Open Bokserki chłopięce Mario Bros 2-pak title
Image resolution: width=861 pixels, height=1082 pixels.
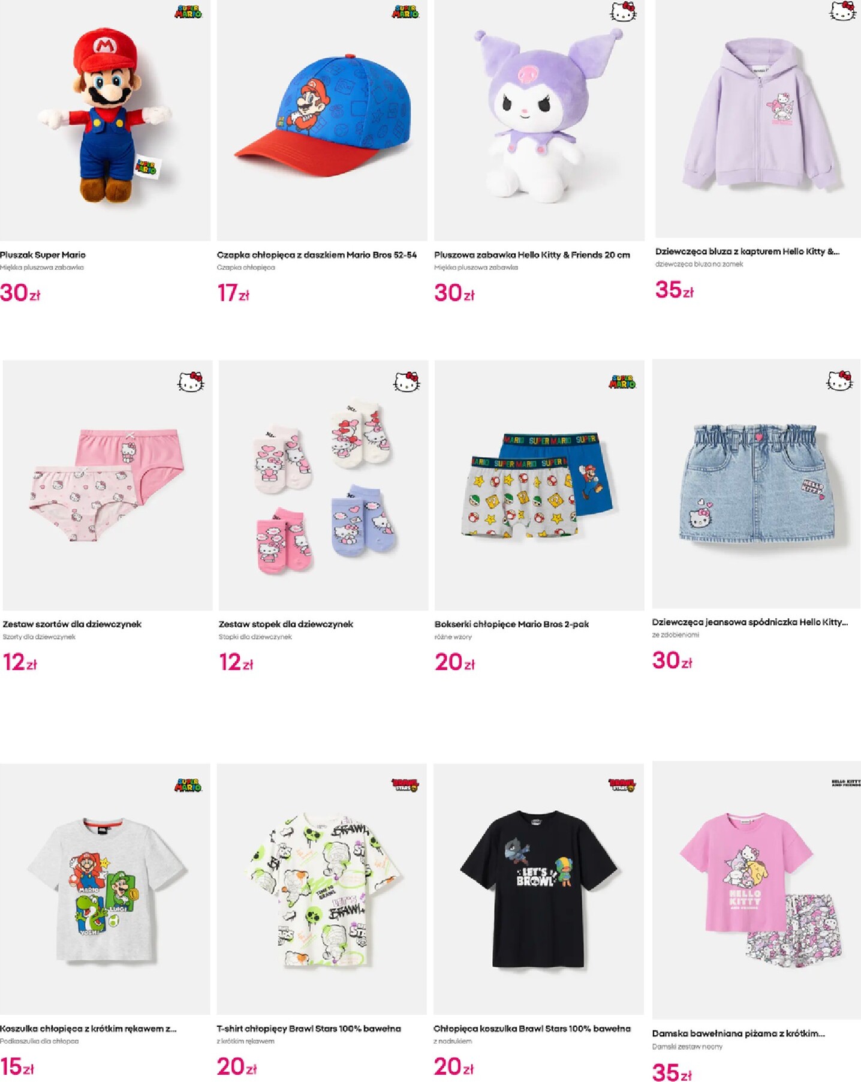[511, 624]
